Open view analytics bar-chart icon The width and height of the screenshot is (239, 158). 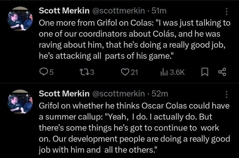(164, 72)
